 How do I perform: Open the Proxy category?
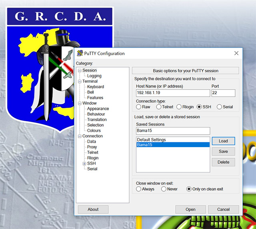(x=92, y=147)
